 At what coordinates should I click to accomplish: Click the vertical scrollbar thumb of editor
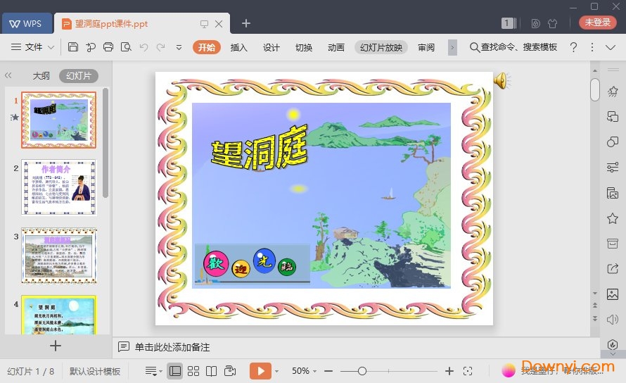tap(595, 90)
